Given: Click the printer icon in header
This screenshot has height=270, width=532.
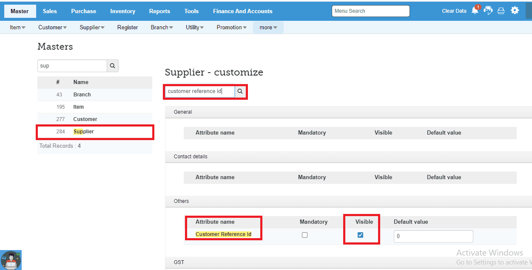Looking at the screenshot, I should pos(501,11).
